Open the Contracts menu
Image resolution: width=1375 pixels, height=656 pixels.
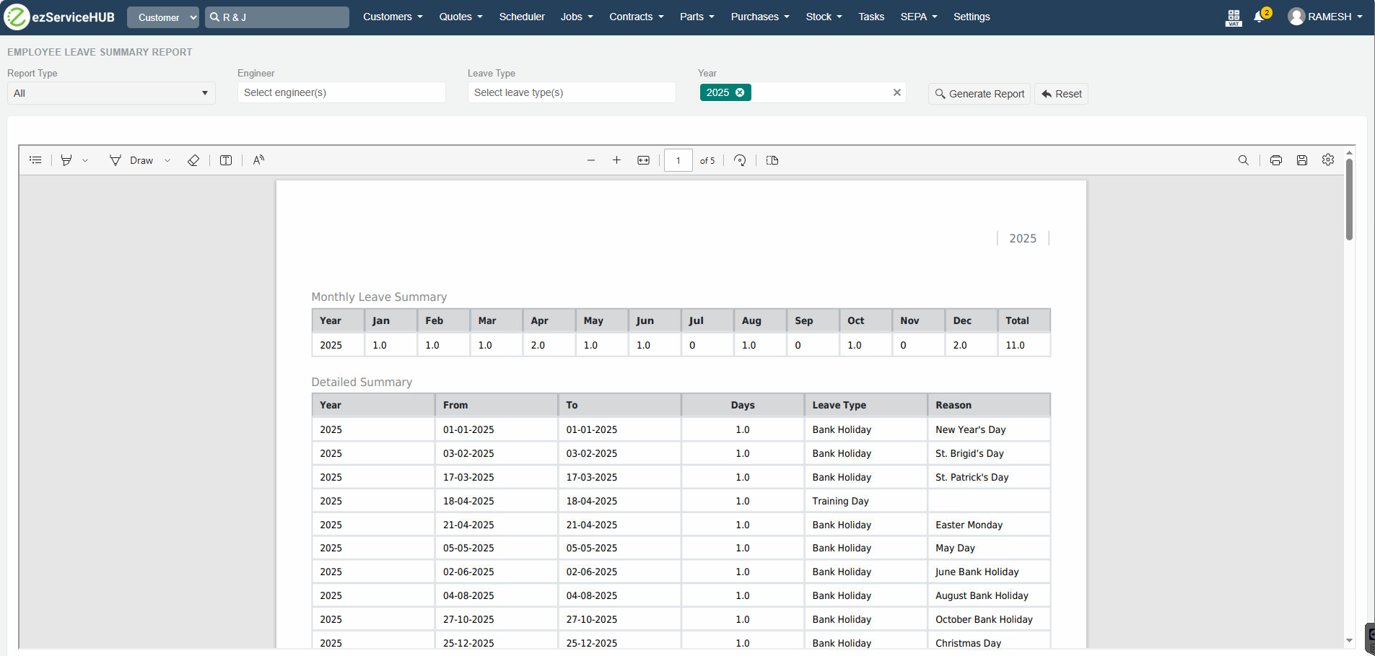click(636, 17)
